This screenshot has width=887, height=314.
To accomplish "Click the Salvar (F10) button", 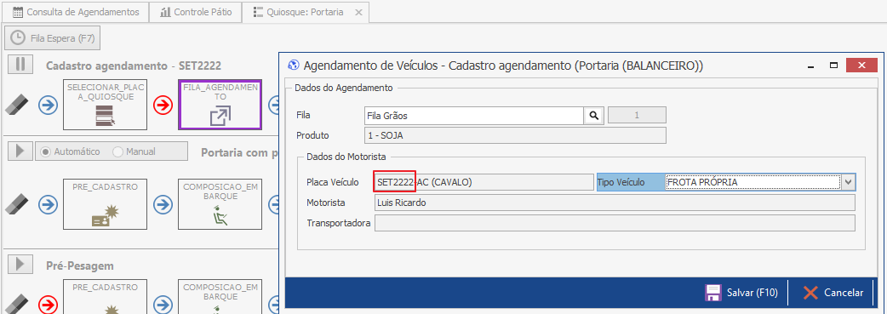I will tap(741, 293).
